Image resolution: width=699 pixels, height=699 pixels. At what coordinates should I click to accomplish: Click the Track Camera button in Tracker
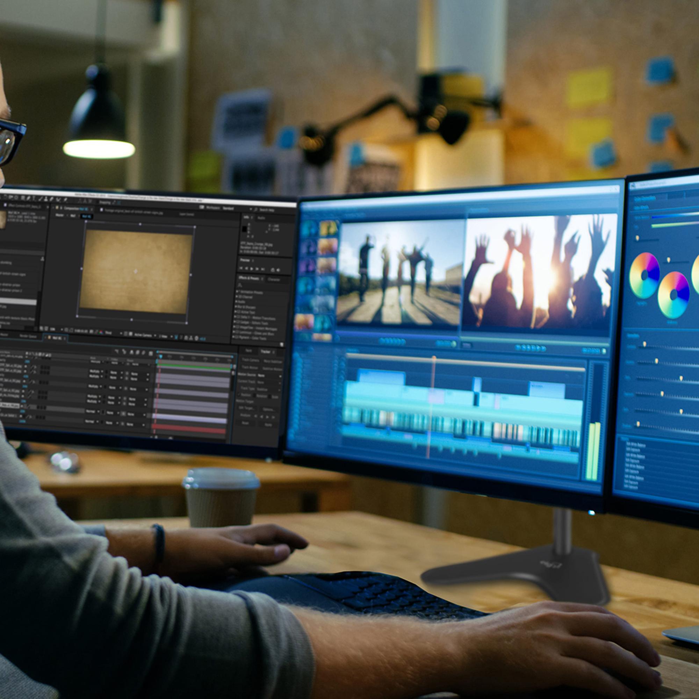tap(250, 360)
